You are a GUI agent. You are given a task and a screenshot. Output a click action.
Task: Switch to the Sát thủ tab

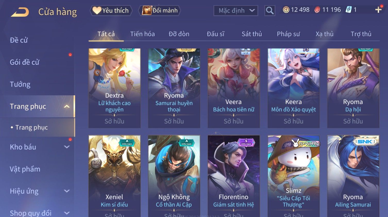tap(252, 34)
